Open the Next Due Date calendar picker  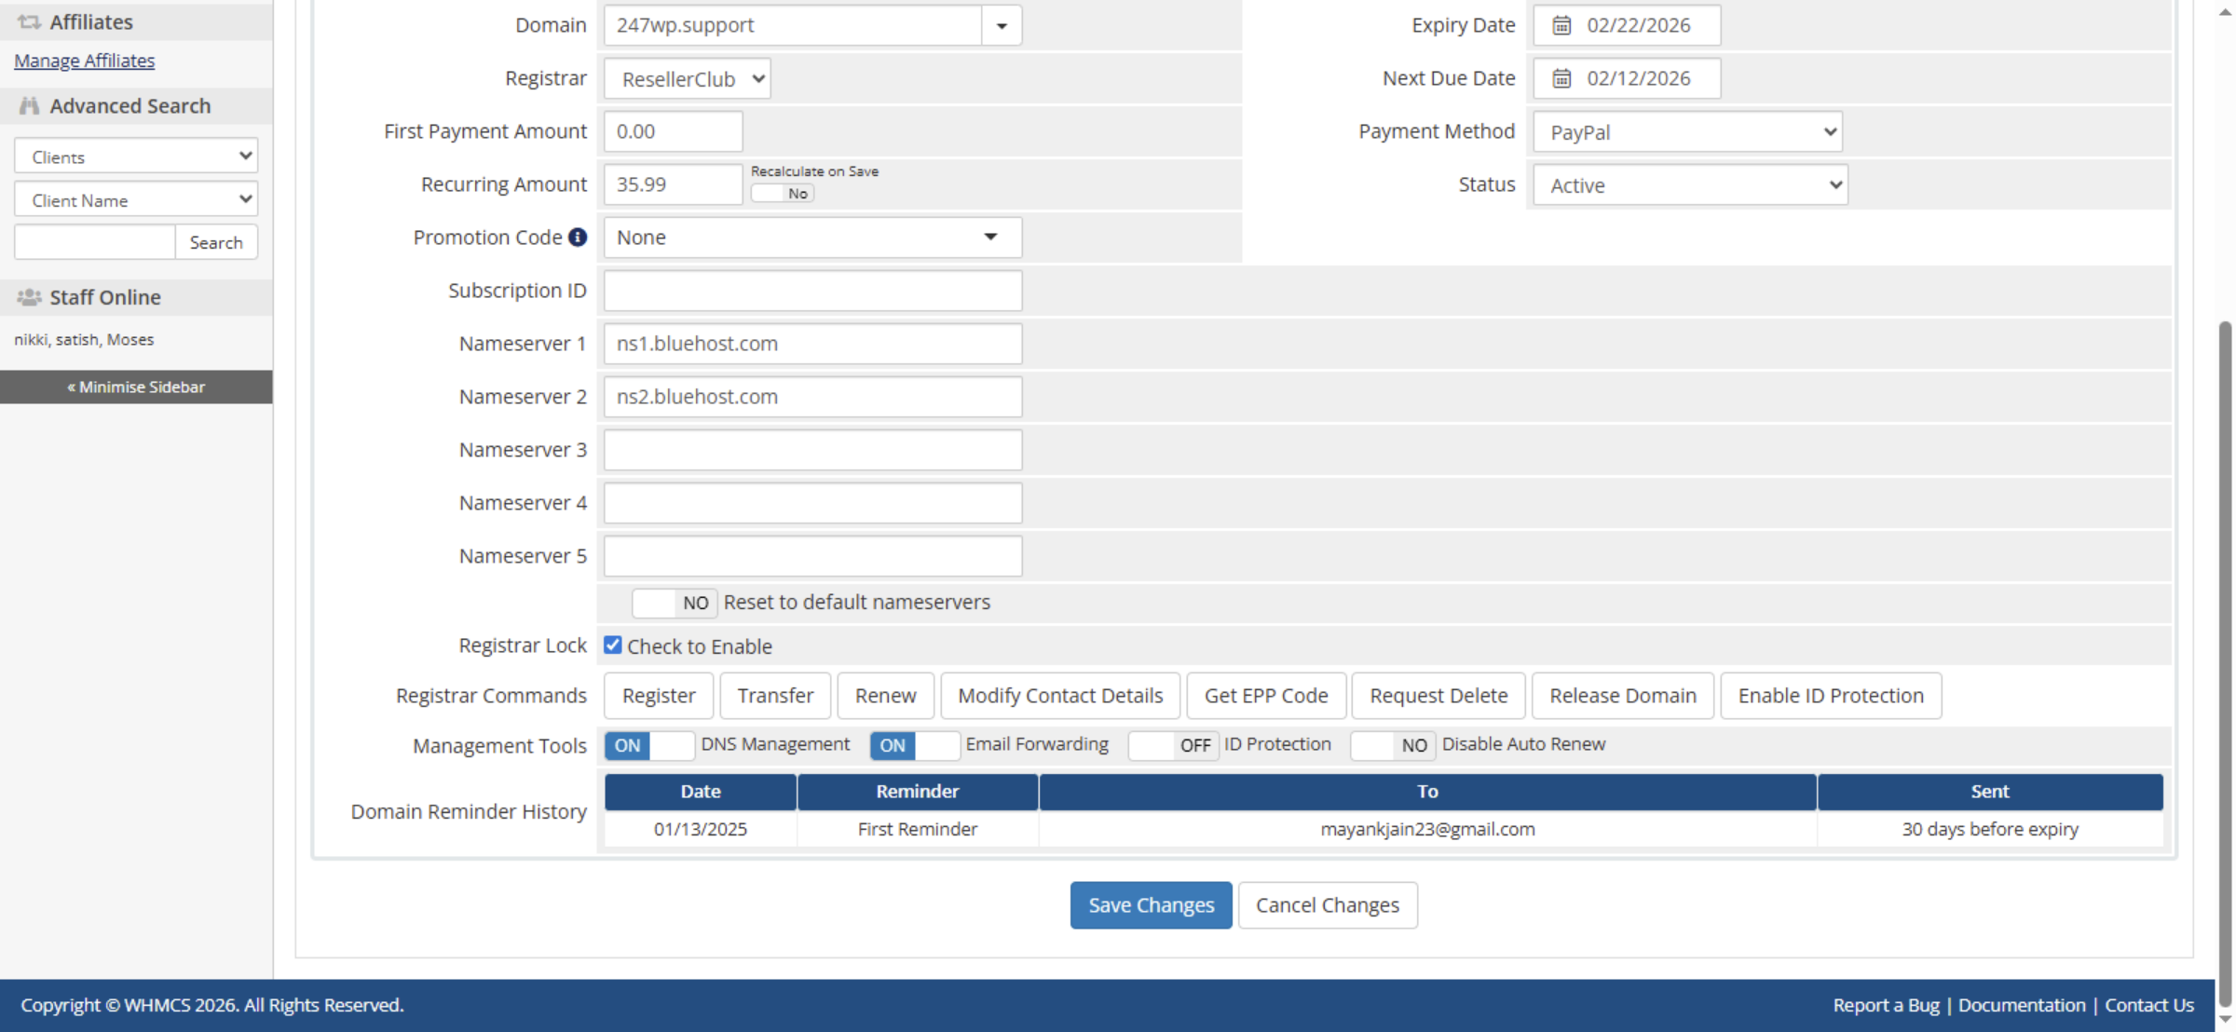click(1562, 78)
